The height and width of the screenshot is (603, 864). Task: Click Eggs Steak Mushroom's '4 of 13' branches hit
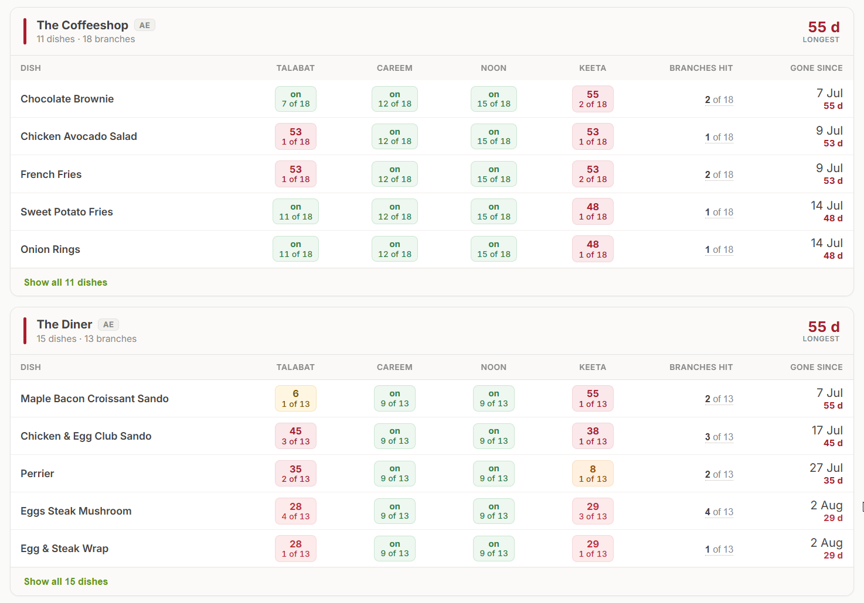coord(719,512)
